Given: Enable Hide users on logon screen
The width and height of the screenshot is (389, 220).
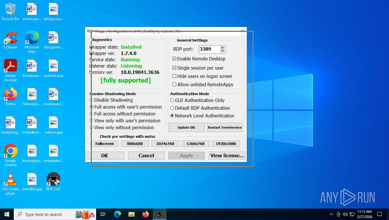Looking at the screenshot, I should [x=202, y=76].
